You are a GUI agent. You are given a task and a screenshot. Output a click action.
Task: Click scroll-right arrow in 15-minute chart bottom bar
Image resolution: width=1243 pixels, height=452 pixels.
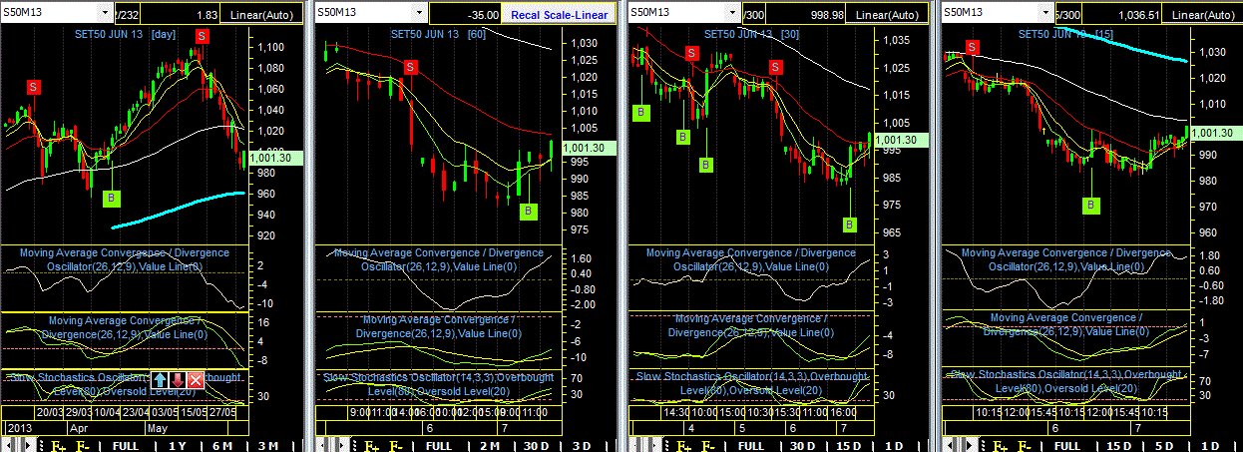969,445
